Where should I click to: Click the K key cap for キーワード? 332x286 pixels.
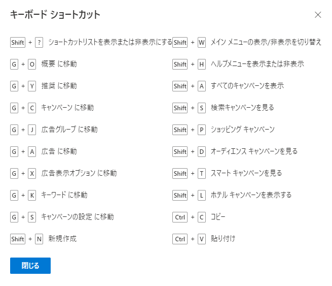(32, 195)
